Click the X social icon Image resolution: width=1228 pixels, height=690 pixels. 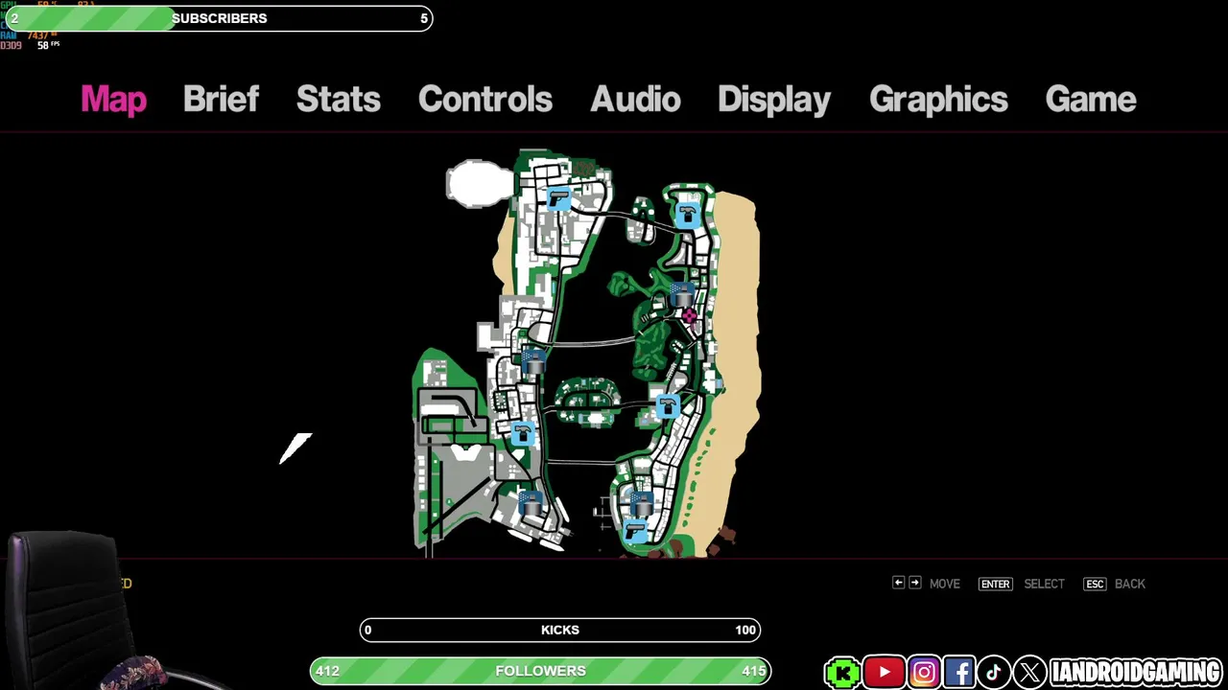pyautogui.click(x=1029, y=673)
